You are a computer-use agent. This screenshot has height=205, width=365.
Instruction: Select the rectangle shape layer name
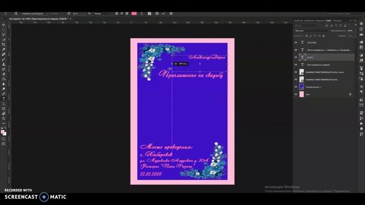[313, 87]
